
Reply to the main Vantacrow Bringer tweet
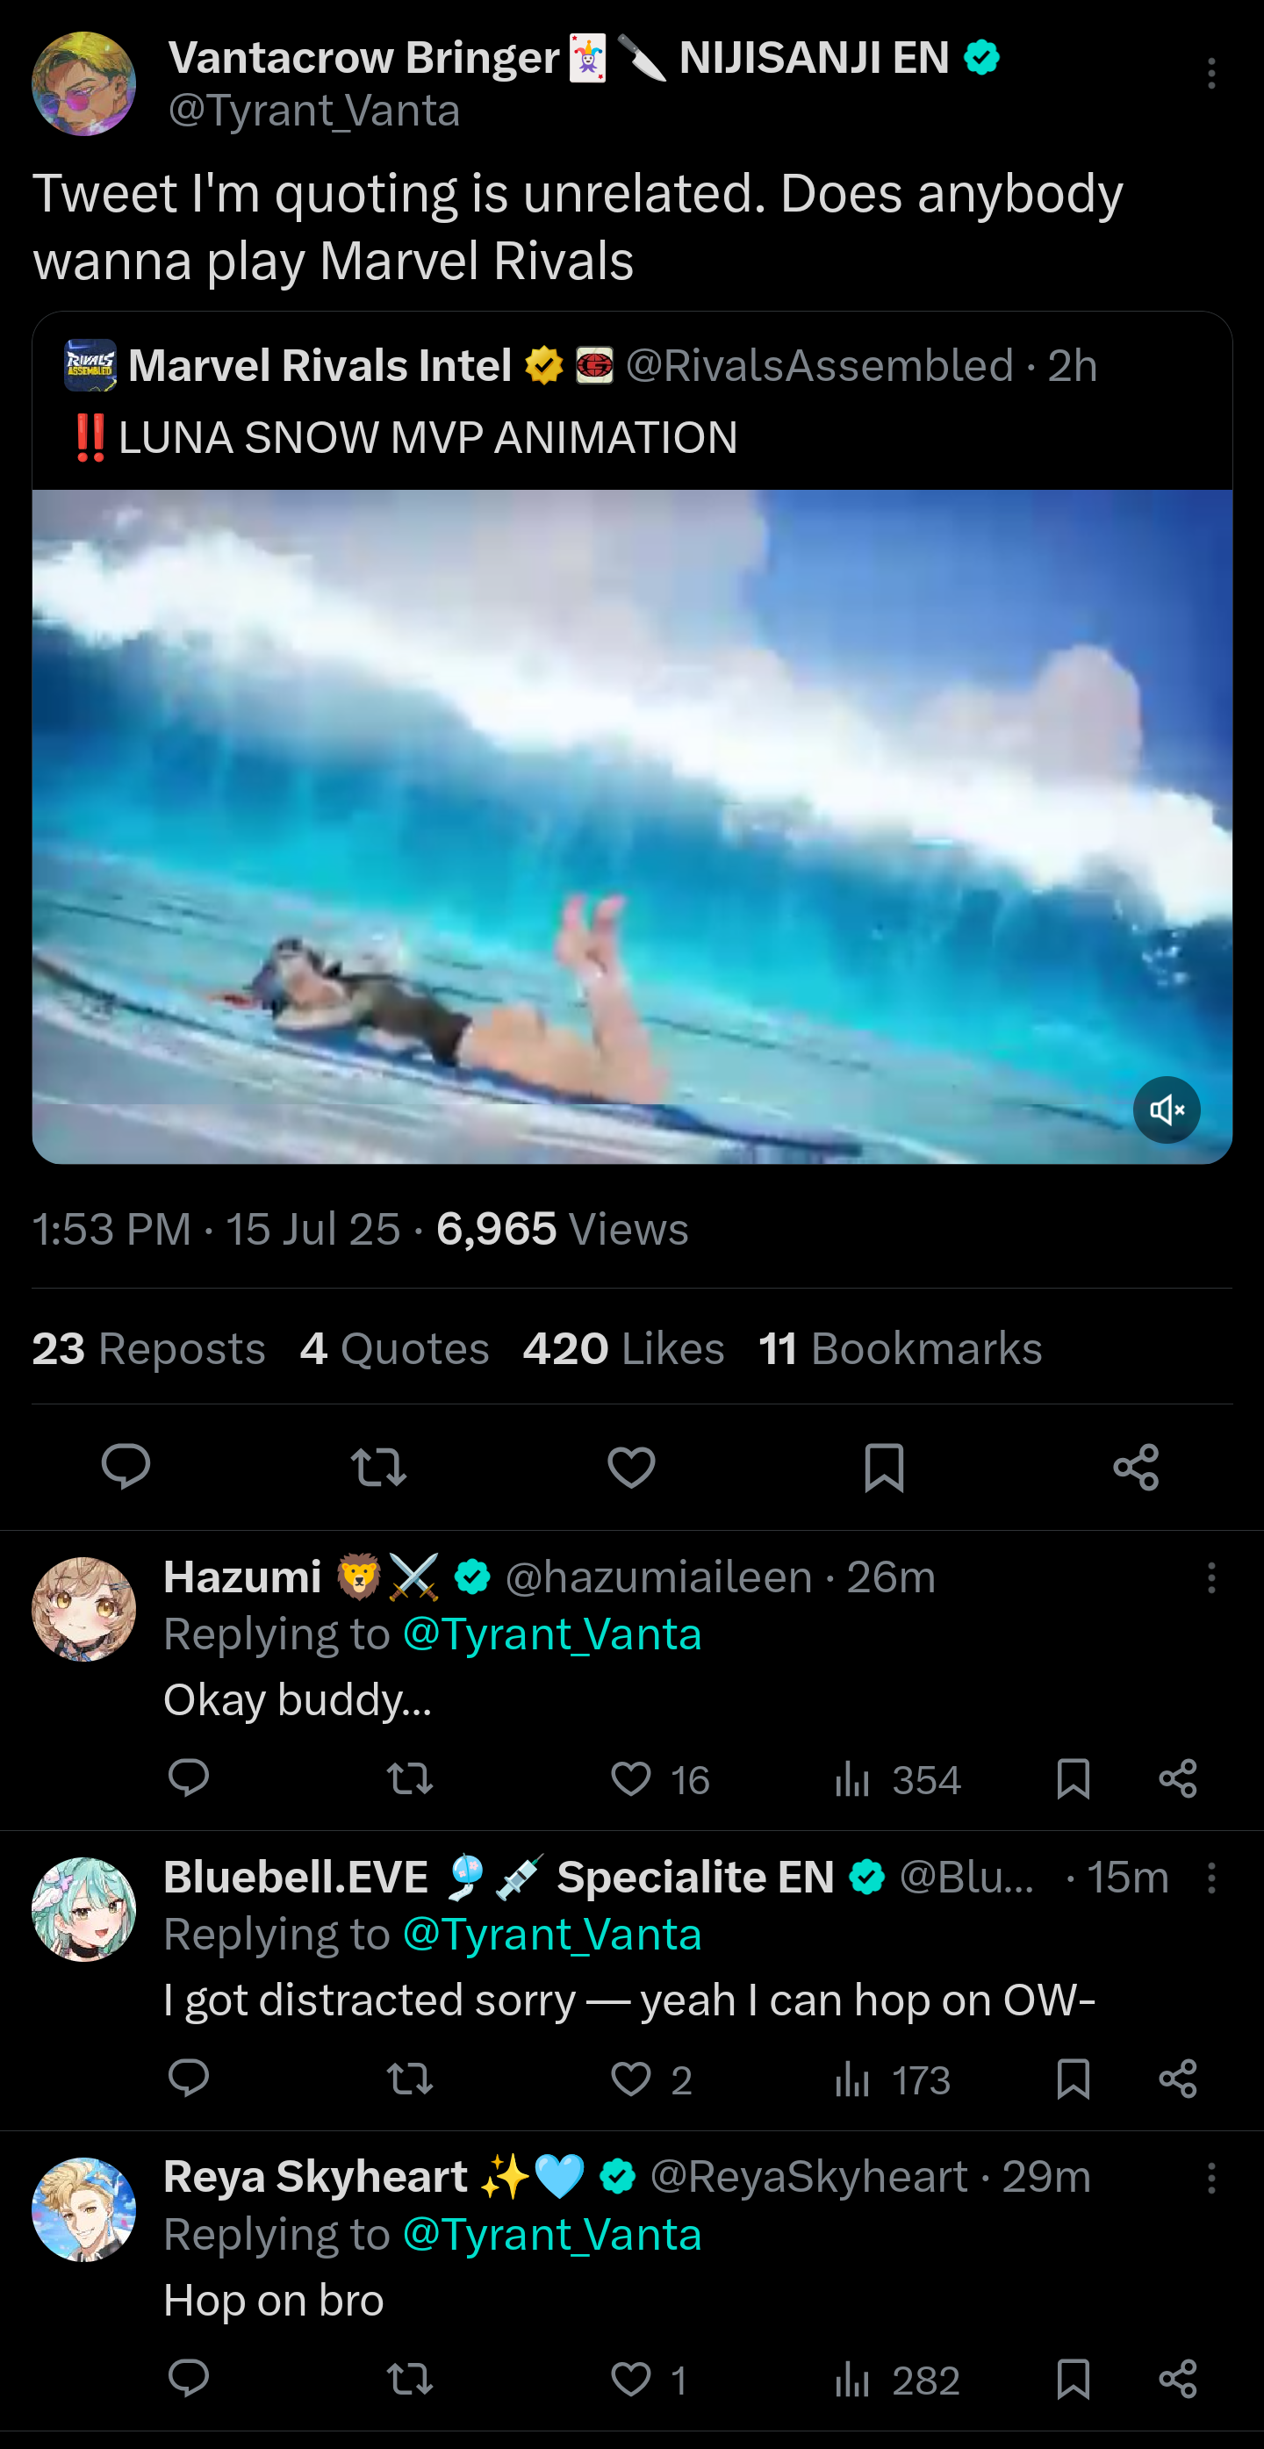point(126,1466)
